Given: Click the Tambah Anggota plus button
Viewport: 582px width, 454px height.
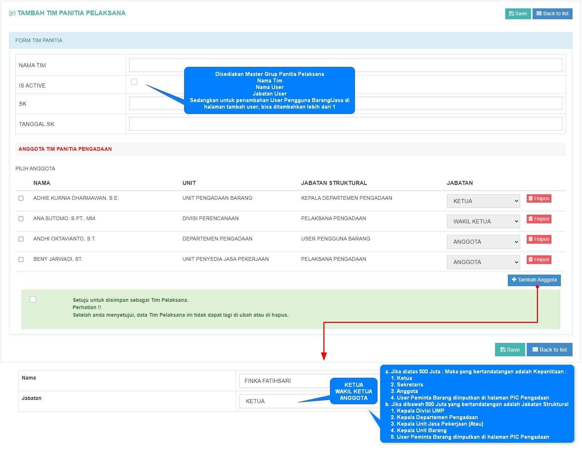Looking at the screenshot, I should (534, 280).
